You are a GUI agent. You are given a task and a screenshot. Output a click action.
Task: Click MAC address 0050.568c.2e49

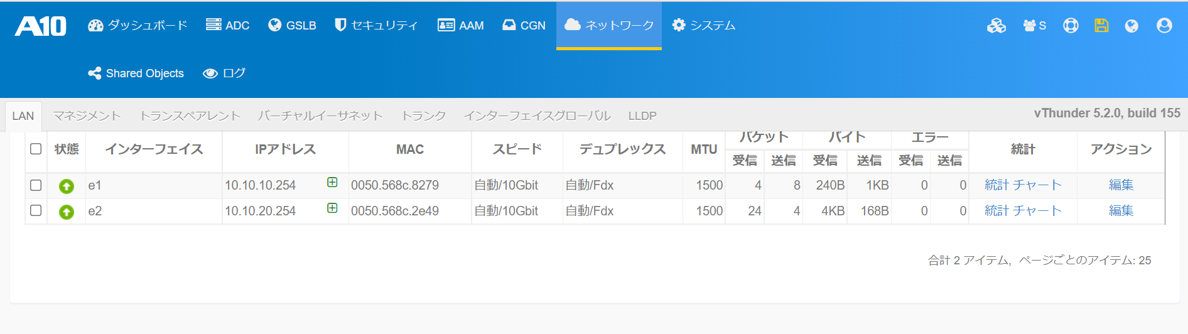click(395, 211)
